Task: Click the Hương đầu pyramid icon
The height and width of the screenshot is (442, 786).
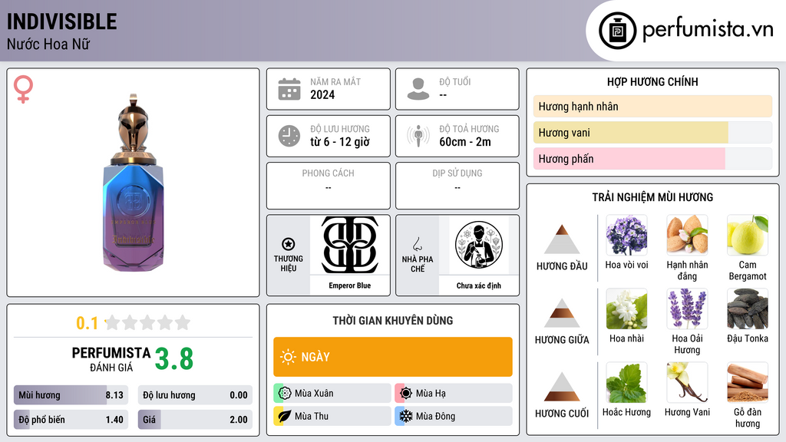Action: [x=562, y=239]
